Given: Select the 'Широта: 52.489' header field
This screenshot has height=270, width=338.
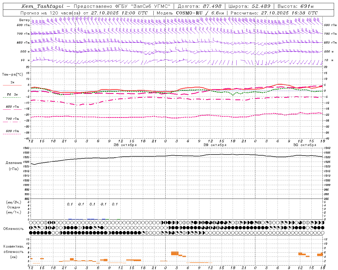Looking at the screenshot, I should (x=249, y=7).
